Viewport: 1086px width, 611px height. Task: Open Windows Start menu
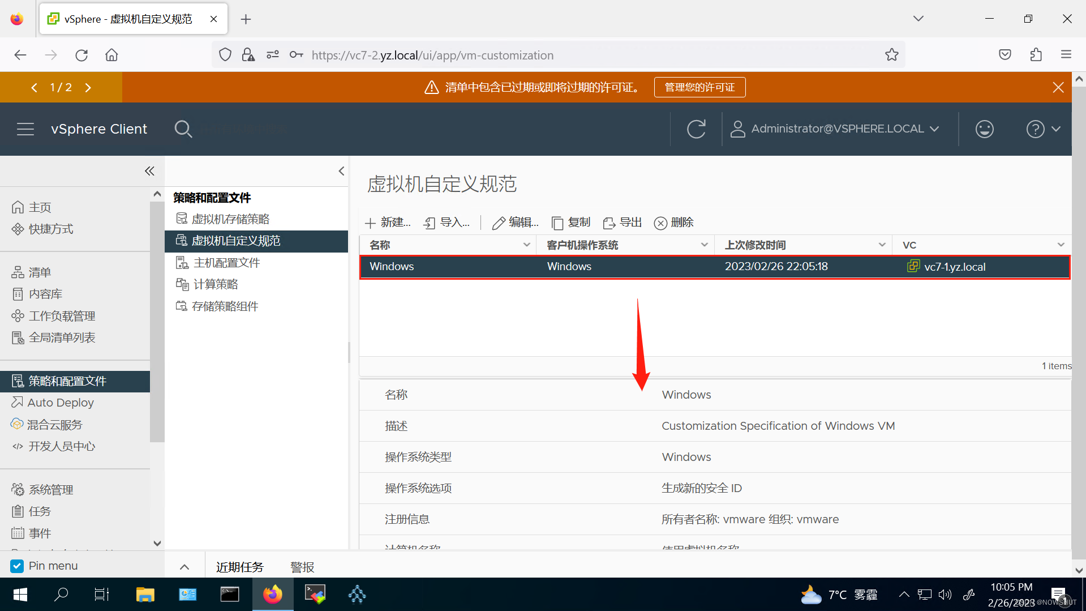coord(20,595)
